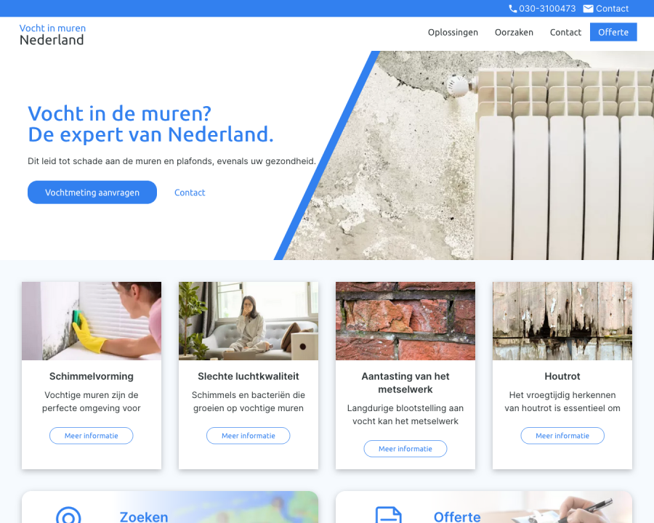654x523 pixels.
Task: Click Meer informatie under Houtrot
Action: [x=562, y=435]
